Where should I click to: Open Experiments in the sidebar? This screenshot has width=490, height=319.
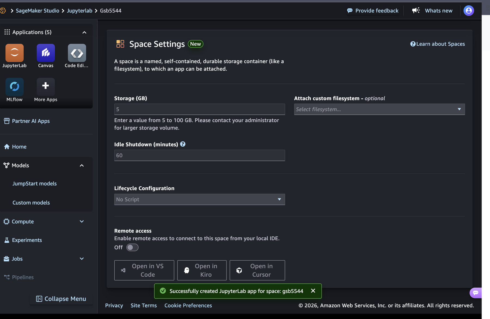23,240
